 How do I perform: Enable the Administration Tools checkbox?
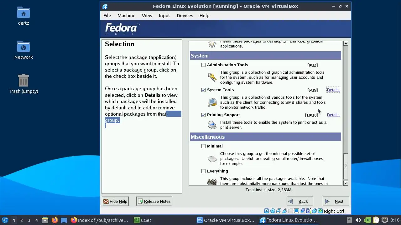(x=204, y=65)
